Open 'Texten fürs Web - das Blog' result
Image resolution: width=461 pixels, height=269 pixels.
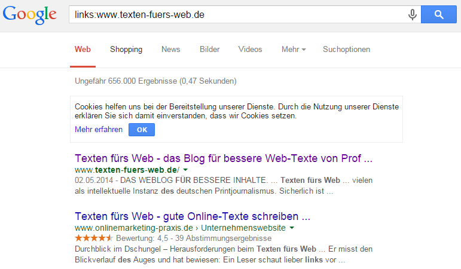click(x=224, y=158)
